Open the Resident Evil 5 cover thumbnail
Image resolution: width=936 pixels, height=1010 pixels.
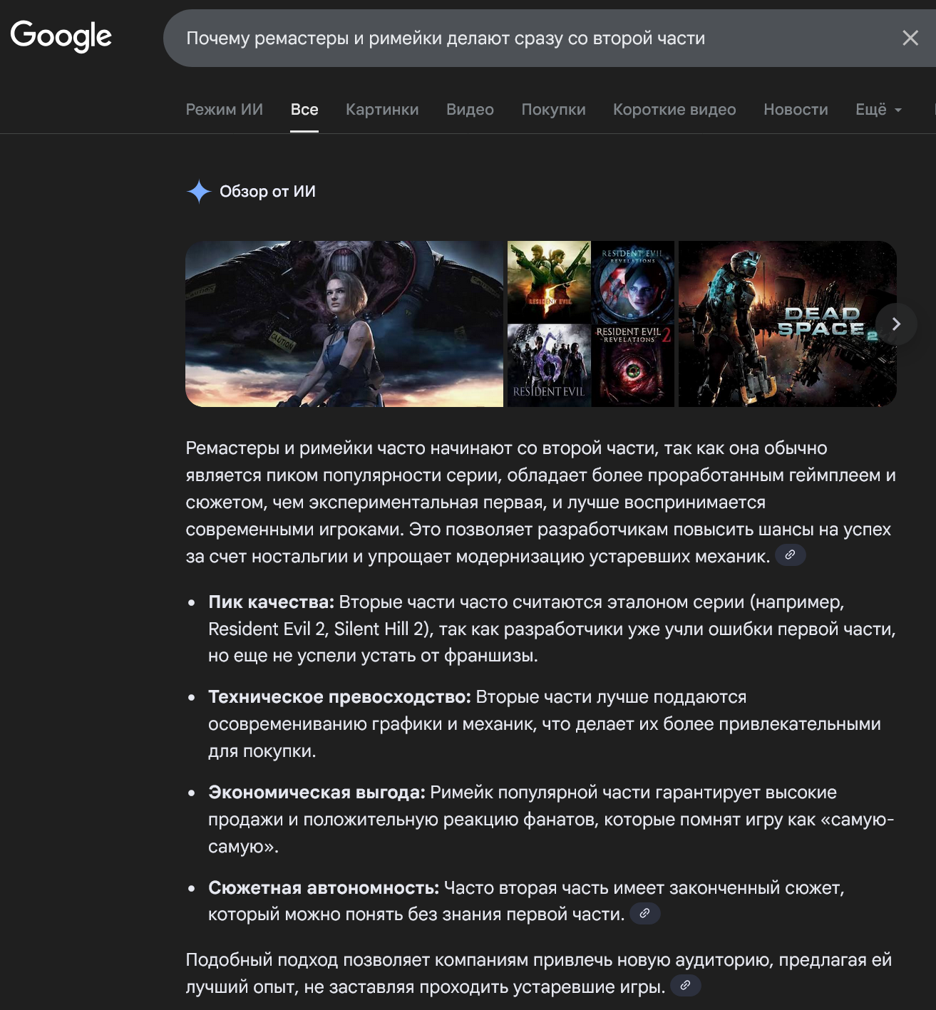tap(549, 282)
